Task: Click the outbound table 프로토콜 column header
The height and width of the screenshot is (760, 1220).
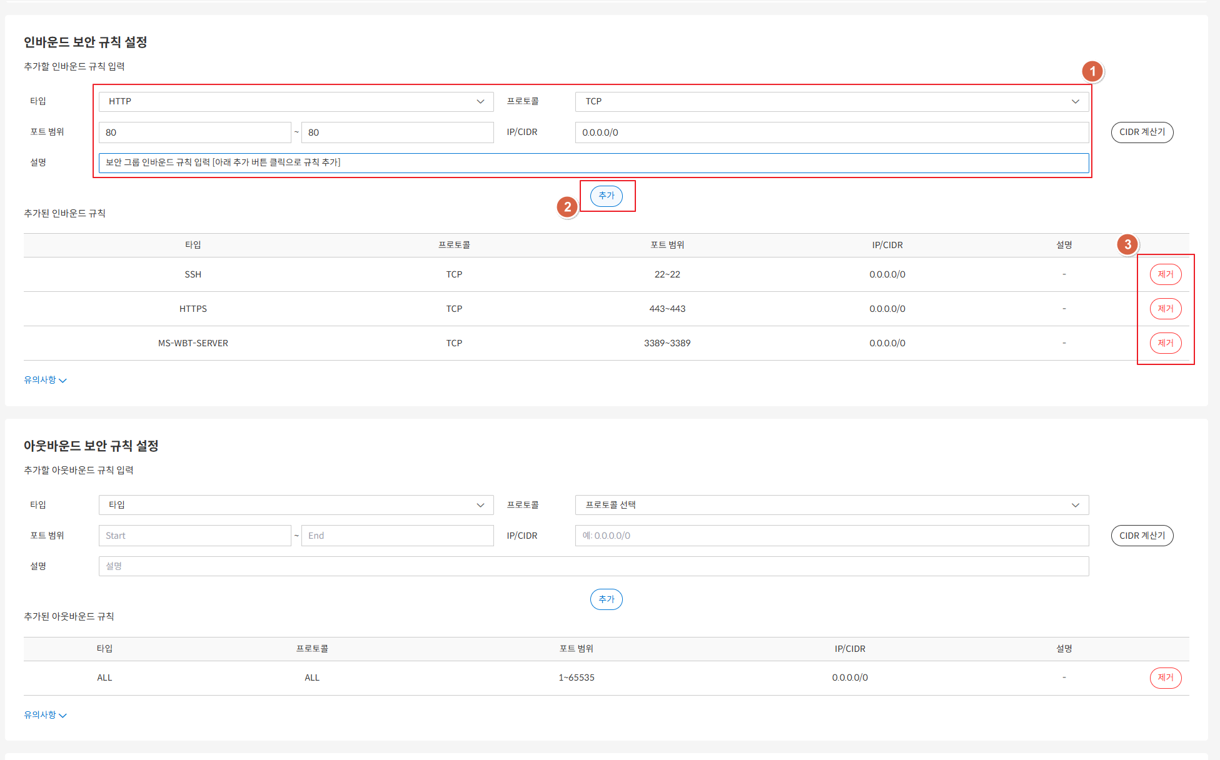Action: (x=312, y=649)
